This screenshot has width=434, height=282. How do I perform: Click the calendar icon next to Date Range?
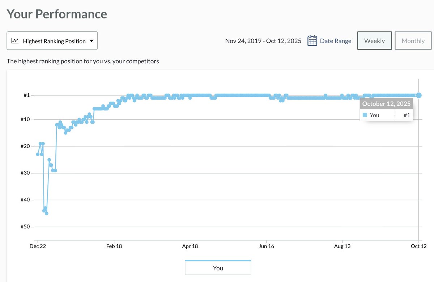(x=312, y=40)
